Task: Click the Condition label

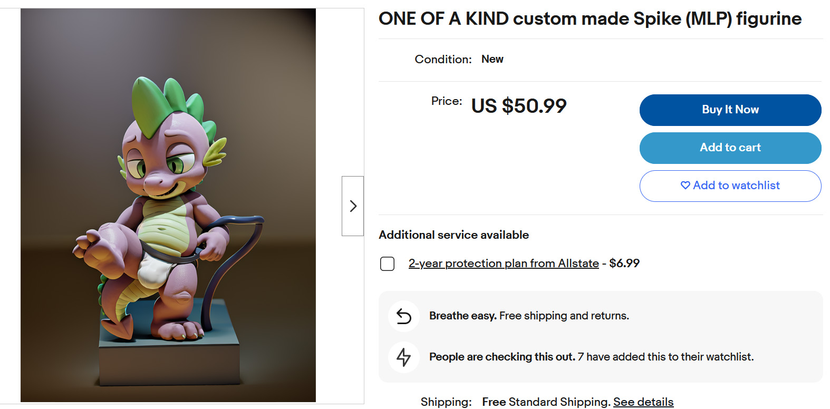Action: tap(443, 59)
